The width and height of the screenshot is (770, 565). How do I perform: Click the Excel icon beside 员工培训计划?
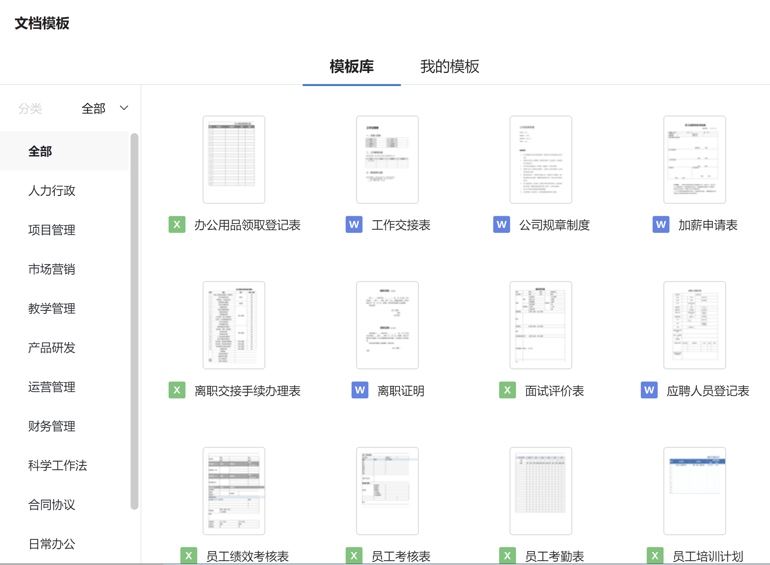click(x=655, y=556)
